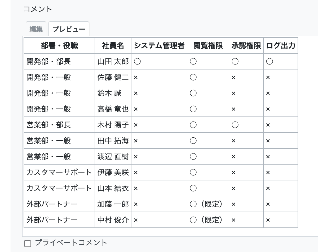Switch to the 編集 tab
This screenshot has height=252, width=318.
[x=36, y=29]
